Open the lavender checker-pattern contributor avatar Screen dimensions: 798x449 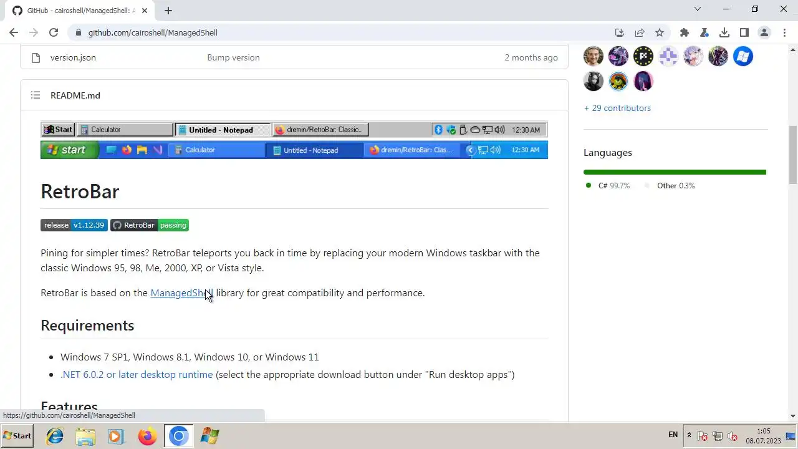point(668,56)
